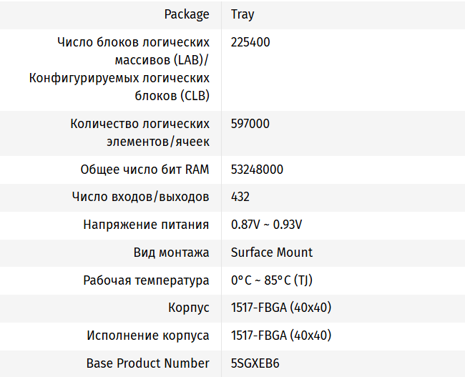The width and height of the screenshot is (465, 377).
Task: Click the "Исполнение корпуса" label
Action: tap(148, 336)
